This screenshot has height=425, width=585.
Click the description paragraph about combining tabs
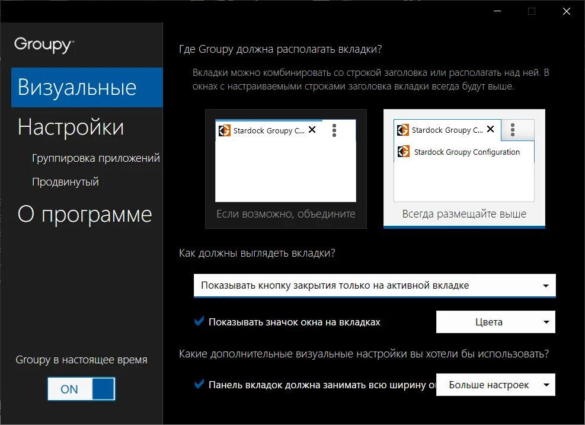click(x=371, y=79)
